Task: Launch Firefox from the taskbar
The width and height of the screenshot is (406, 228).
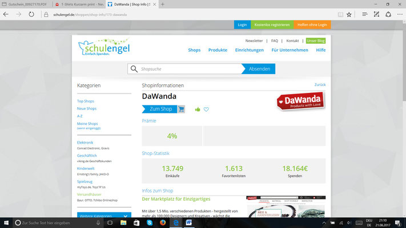Action: pyautogui.click(x=163, y=222)
